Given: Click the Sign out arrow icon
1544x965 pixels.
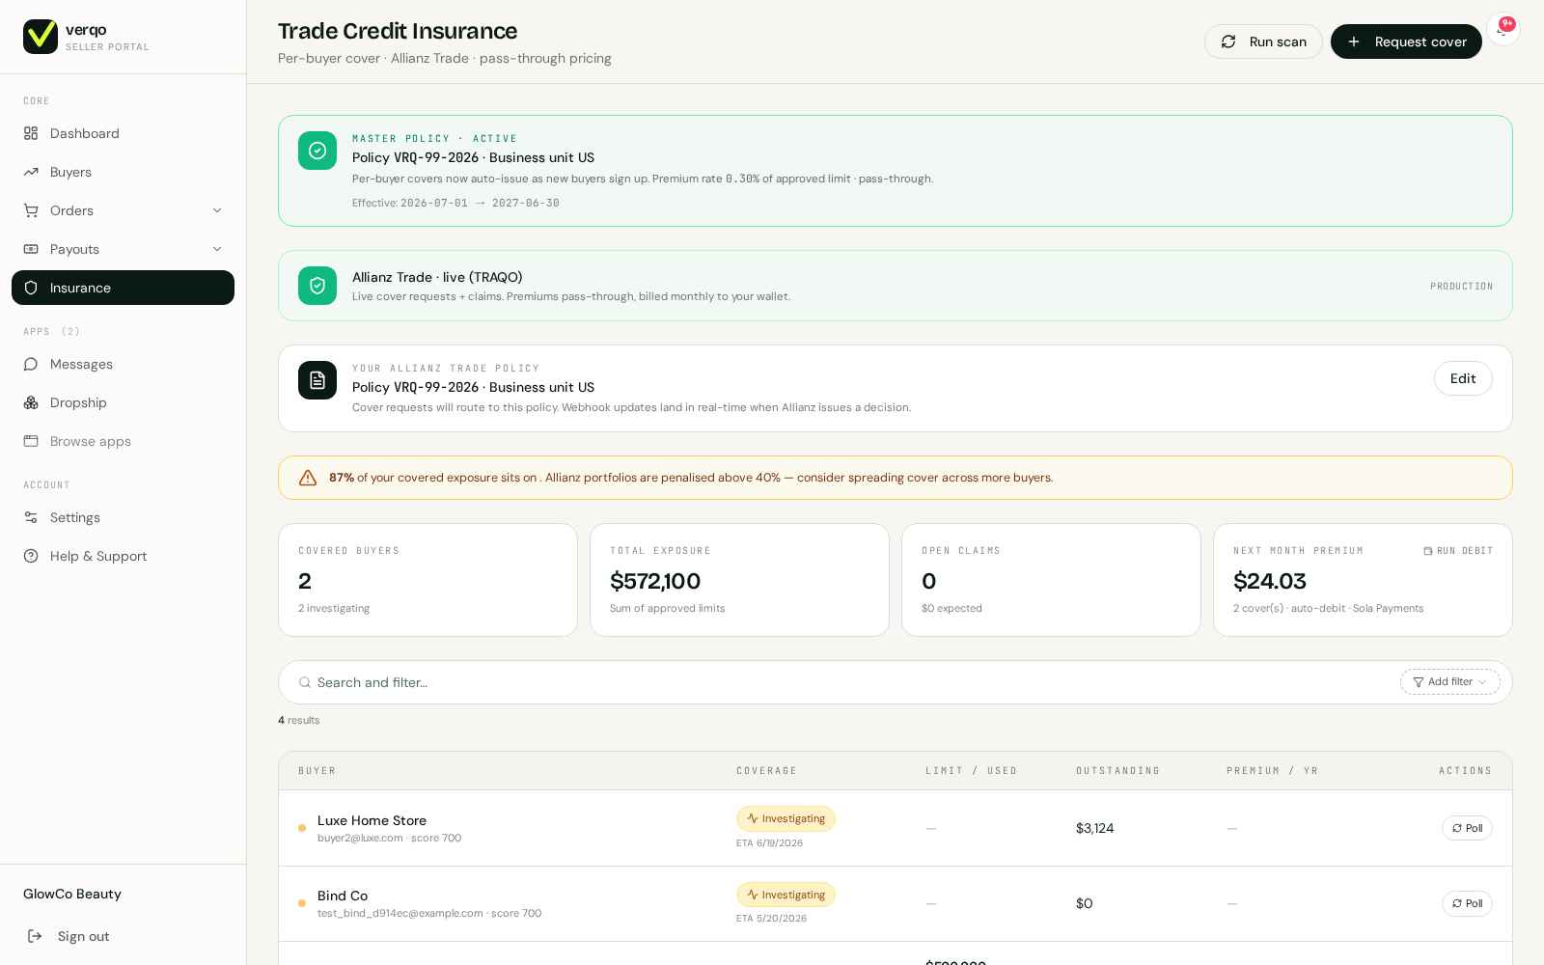Looking at the screenshot, I should point(35,936).
